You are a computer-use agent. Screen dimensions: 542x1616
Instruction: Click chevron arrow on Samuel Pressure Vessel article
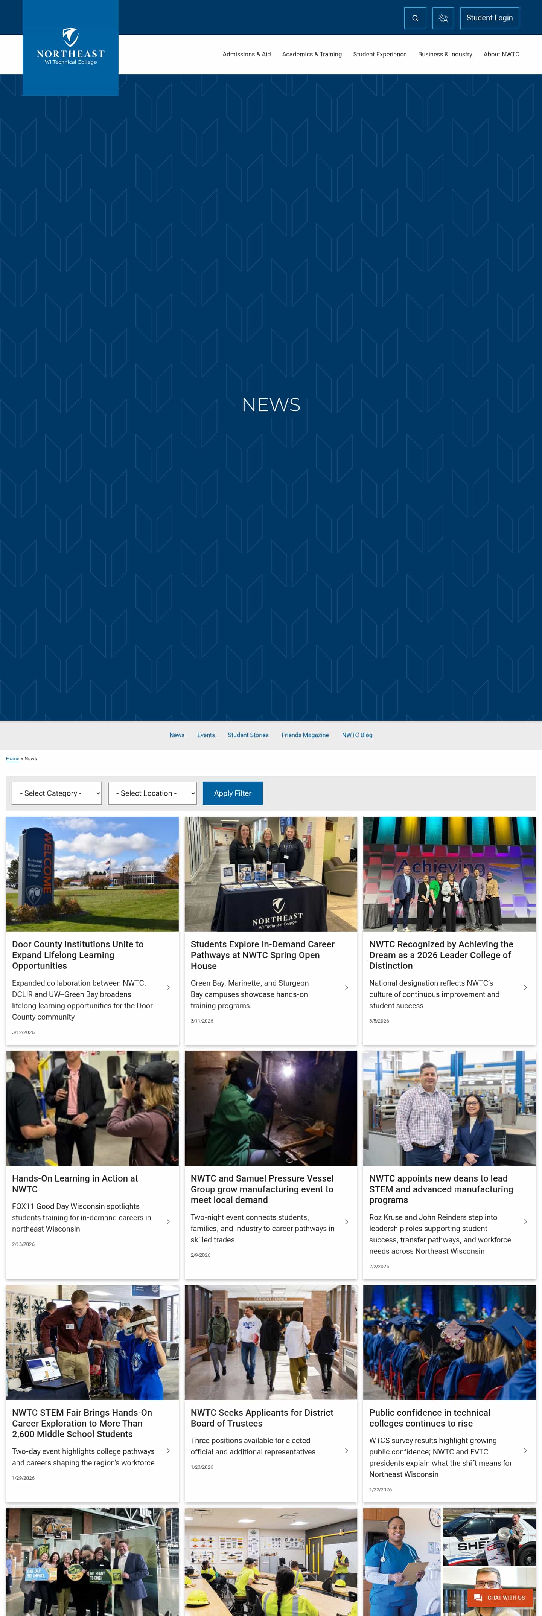point(347,1221)
